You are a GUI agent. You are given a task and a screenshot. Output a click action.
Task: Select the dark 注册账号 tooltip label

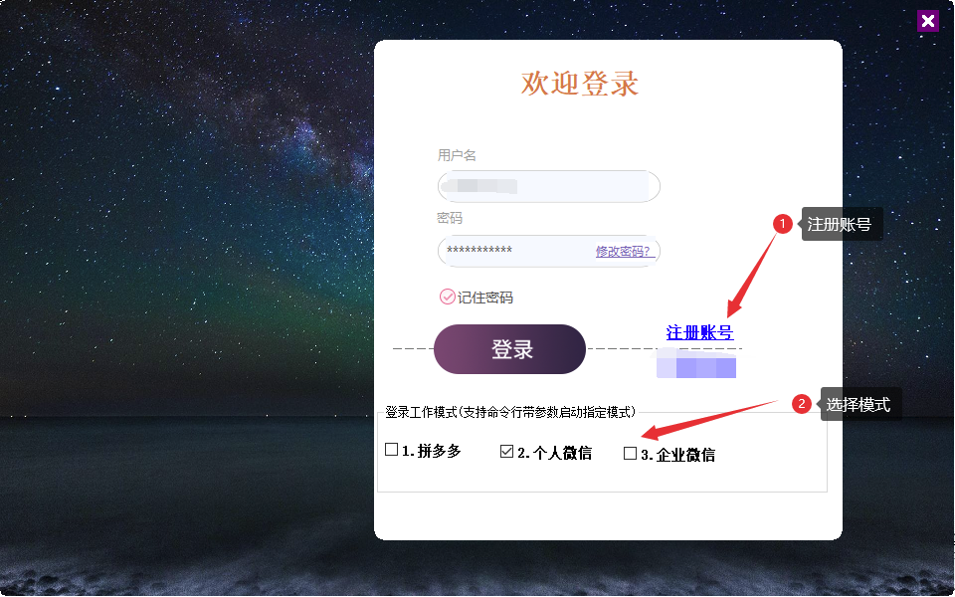pyautogui.click(x=842, y=224)
